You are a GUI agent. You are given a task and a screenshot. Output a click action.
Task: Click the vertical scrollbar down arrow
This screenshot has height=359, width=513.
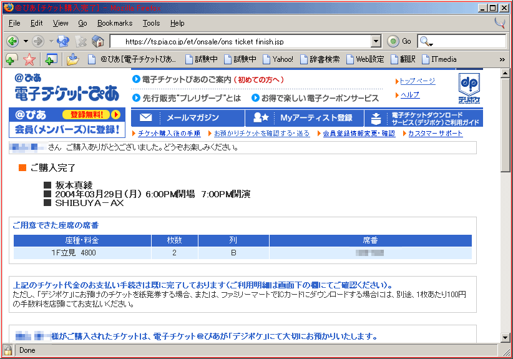pyautogui.click(x=505, y=338)
